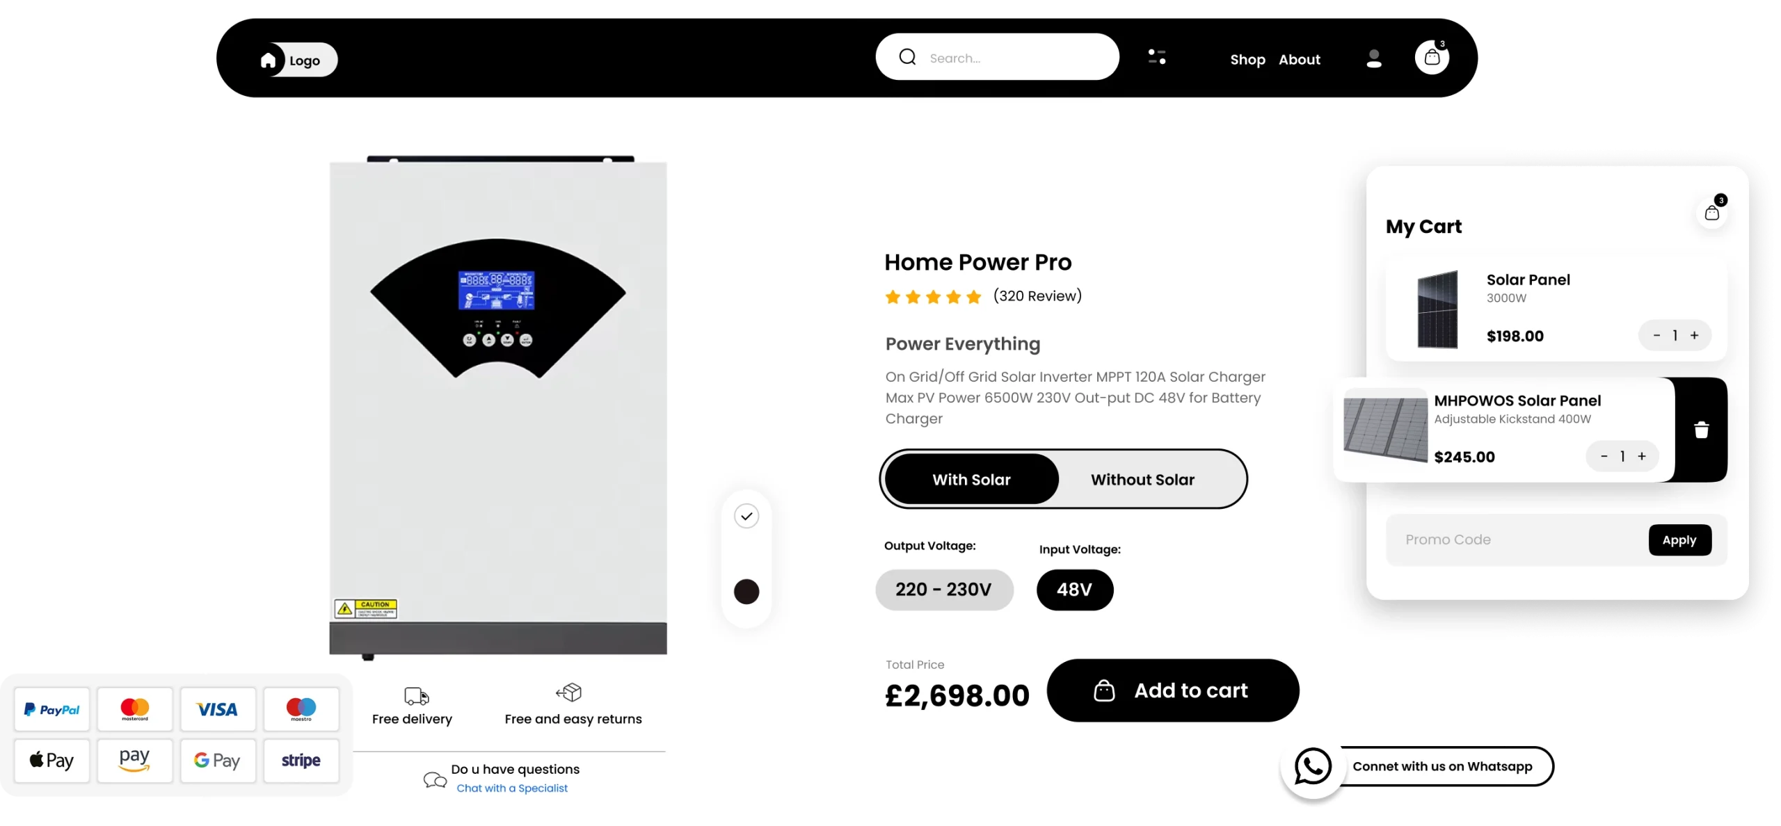Open the About page
This screenshot has width=1781, height=826.
(1299, 60)
